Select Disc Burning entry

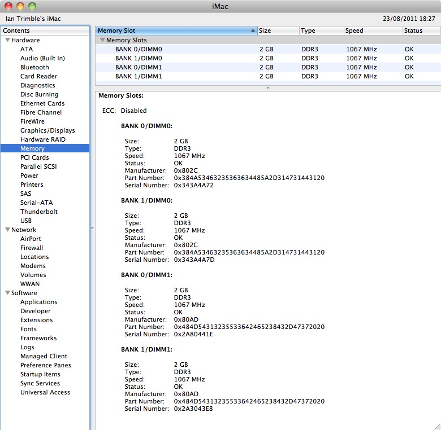coord(39,94)
